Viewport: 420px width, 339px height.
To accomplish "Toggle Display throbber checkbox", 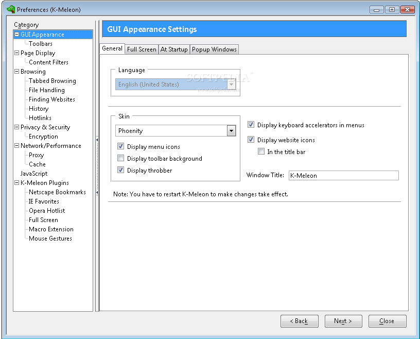I will click(x=121, y=170).
